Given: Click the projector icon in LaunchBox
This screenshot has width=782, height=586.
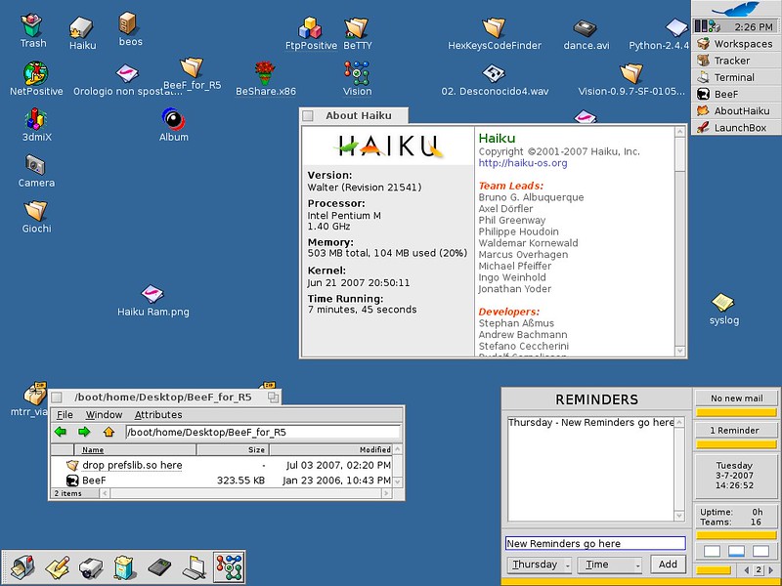Looking at the screenshot, I should click(x=91, y=567).
